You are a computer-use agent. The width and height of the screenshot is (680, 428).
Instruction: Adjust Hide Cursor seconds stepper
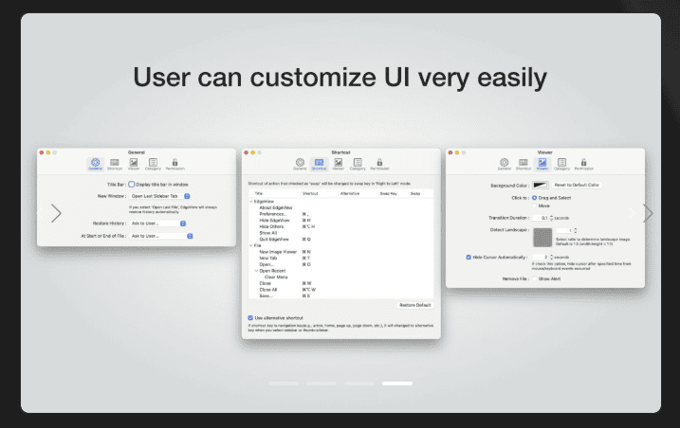(x=551, y=257)
